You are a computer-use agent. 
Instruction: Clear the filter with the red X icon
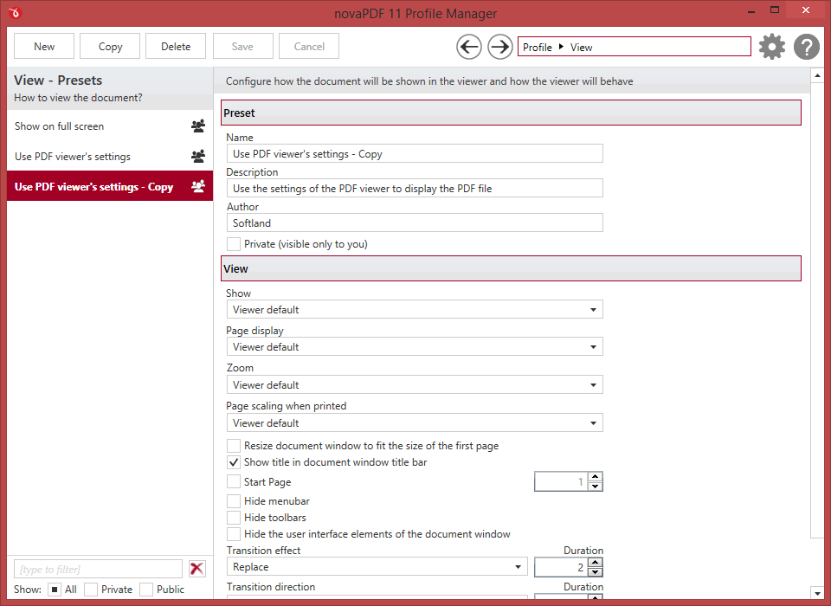197,569
